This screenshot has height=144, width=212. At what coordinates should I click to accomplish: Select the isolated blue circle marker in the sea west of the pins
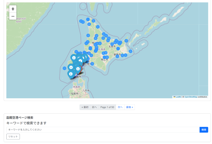64,68
